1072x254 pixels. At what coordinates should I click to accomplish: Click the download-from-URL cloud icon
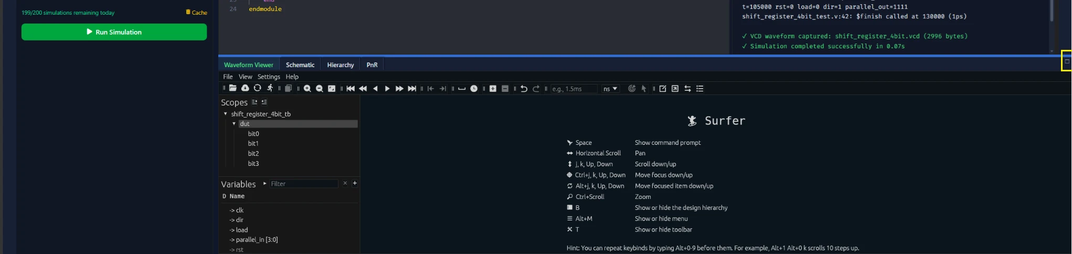tap(245, 88)
